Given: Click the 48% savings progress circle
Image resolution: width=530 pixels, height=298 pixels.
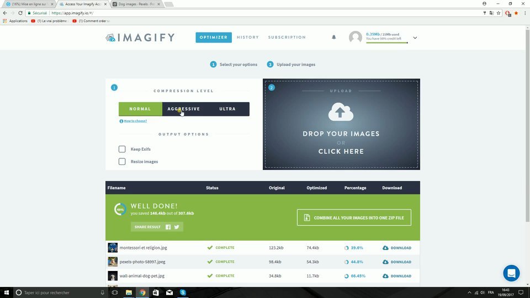Looking at the screenshot, I should coord(120,210).
